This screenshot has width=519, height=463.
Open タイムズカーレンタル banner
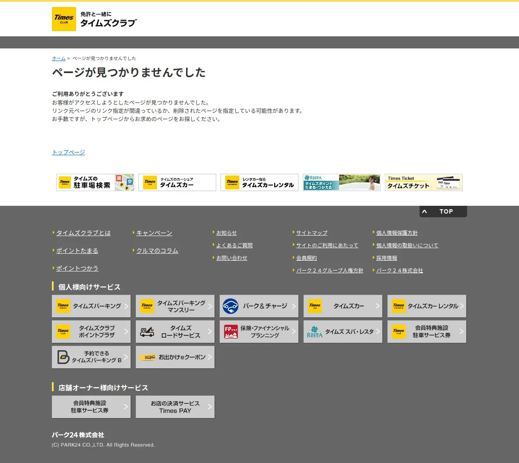259,182
